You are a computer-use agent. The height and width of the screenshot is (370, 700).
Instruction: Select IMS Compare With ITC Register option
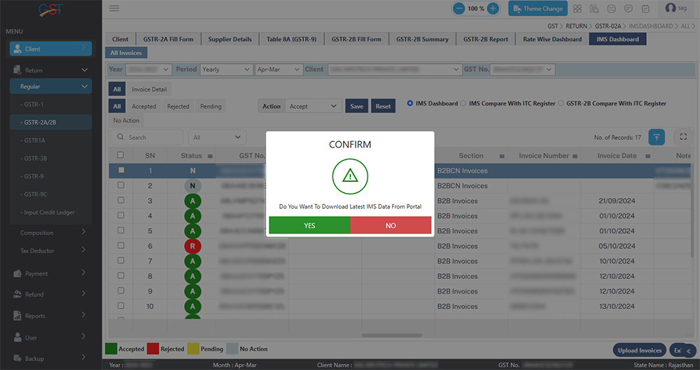463,104
